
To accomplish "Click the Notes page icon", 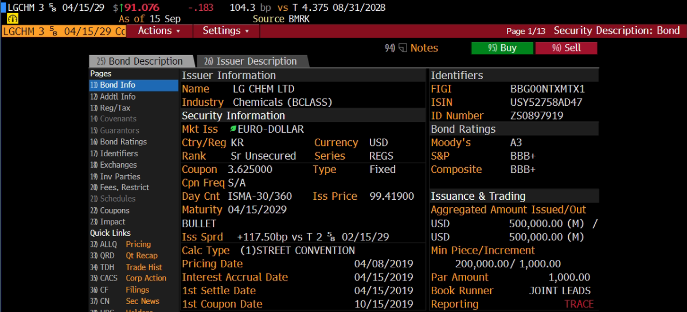I will [403, 48].
